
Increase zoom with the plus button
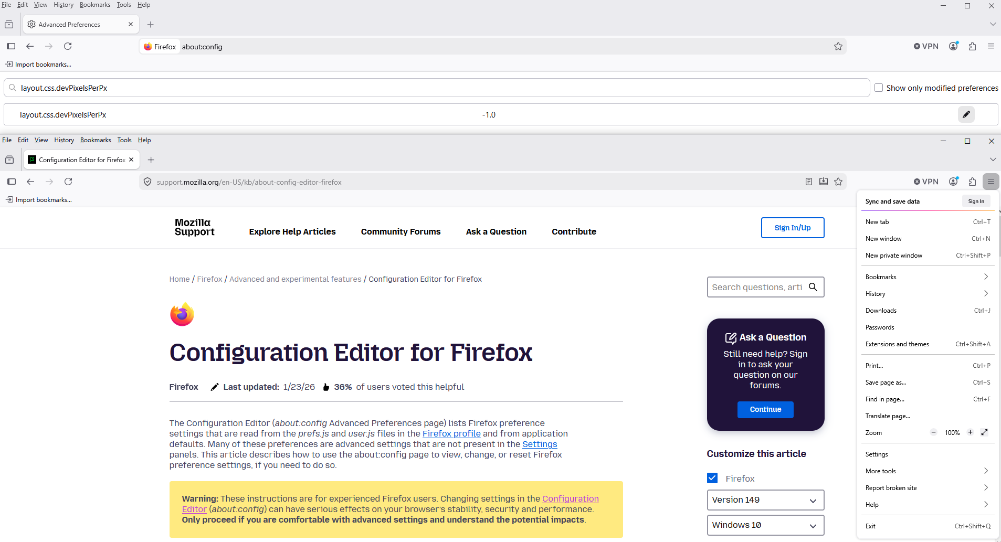click(970, 432)
